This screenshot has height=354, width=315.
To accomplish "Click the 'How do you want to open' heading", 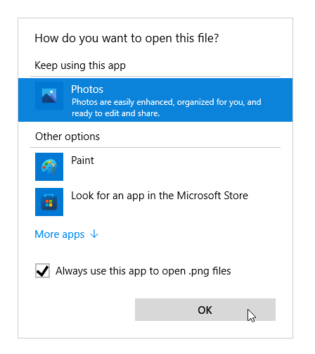I will (127, 39).
